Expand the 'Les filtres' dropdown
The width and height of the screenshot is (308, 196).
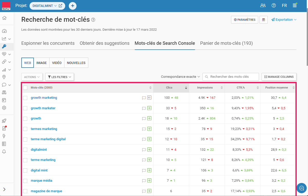point(60,77)
